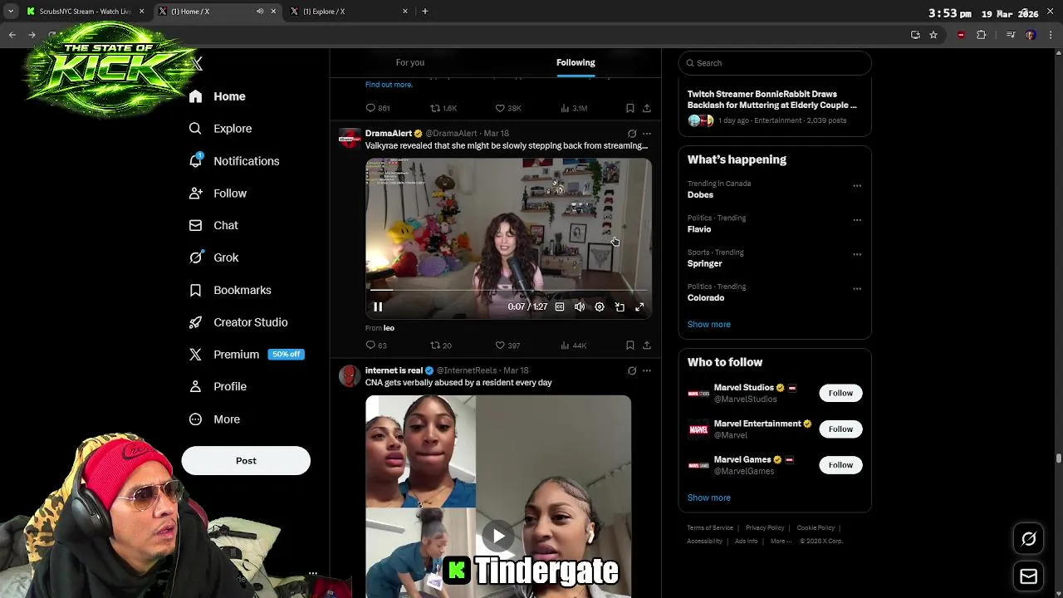Open more options on DramaAlert post
This screenshot has width=1063, height=598.
click(647, 134)
